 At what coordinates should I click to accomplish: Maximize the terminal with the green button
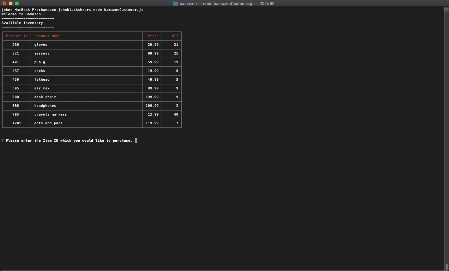tap(17, 3)
